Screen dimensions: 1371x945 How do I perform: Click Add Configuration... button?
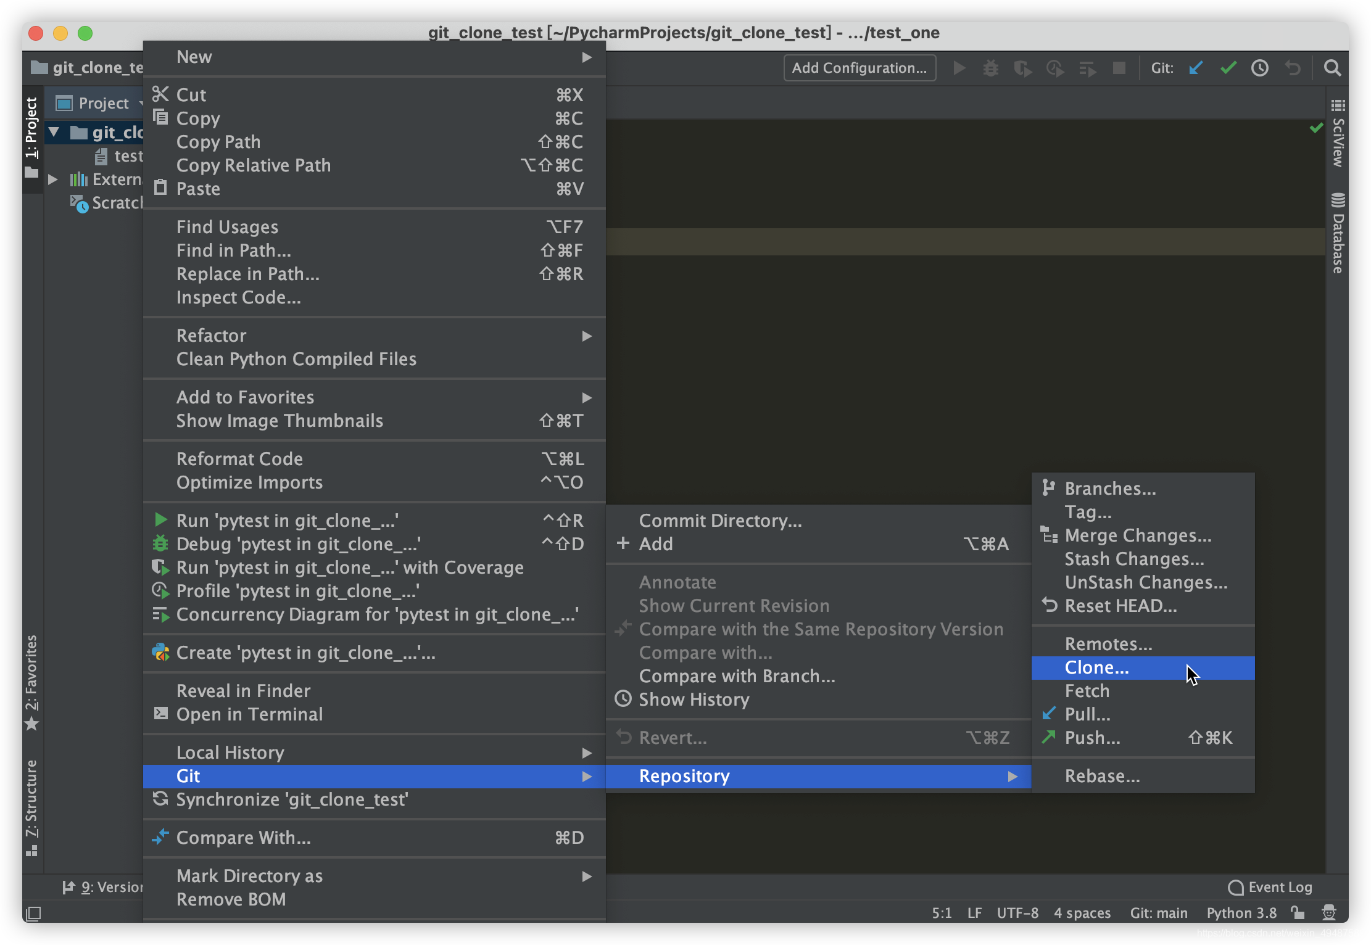point(859,68)
